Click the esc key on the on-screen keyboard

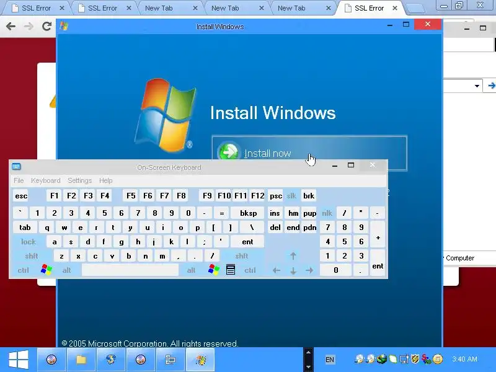point(21,196)
